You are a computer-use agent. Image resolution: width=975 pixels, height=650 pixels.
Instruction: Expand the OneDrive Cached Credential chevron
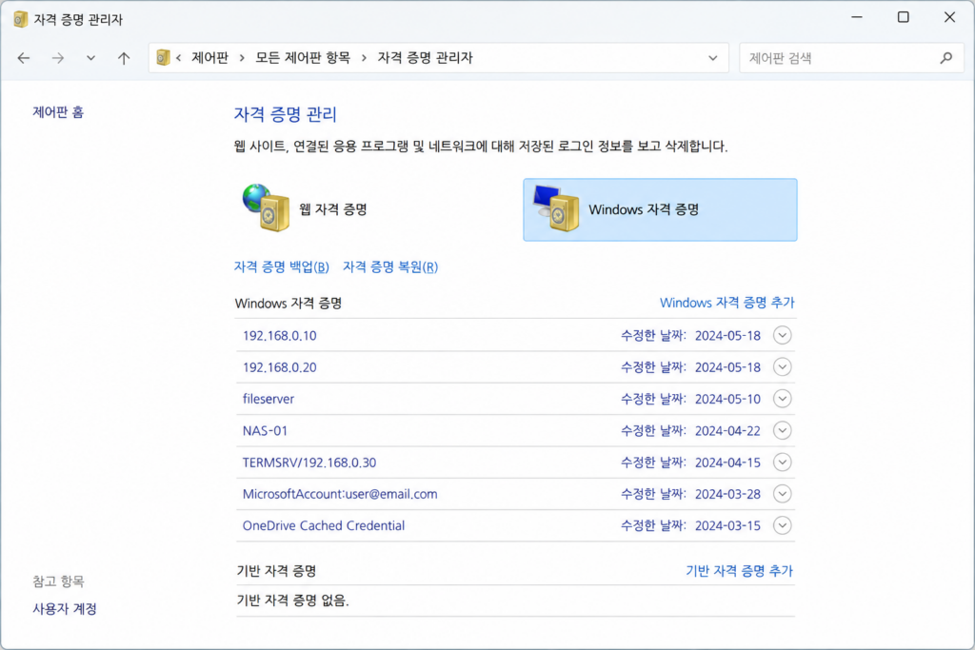pyautogui.click(x=783, y=525)
